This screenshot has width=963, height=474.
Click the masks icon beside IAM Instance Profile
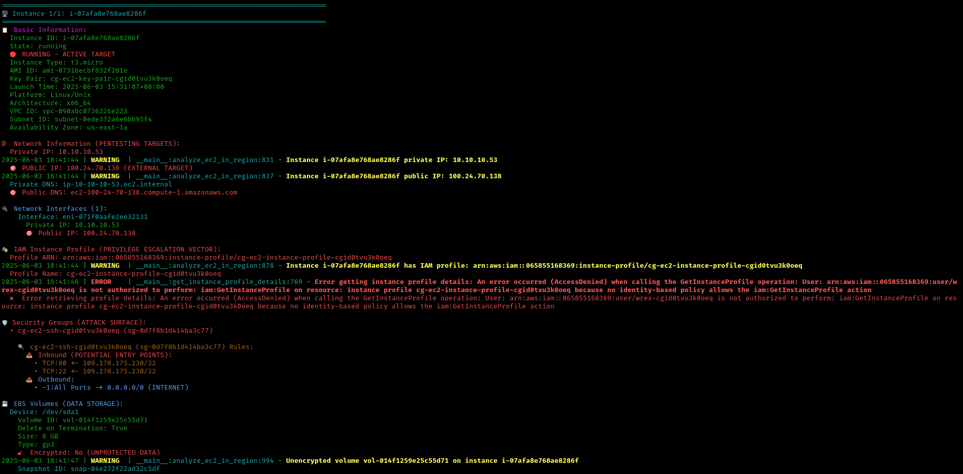click(x=5, y=249)
